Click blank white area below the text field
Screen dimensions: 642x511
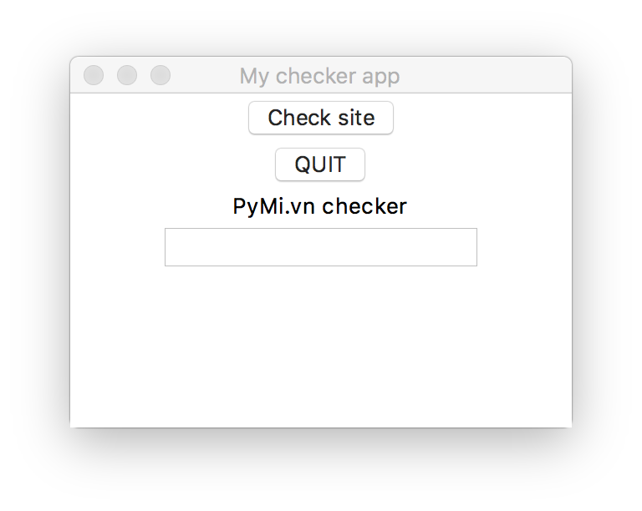pos(320,351)
